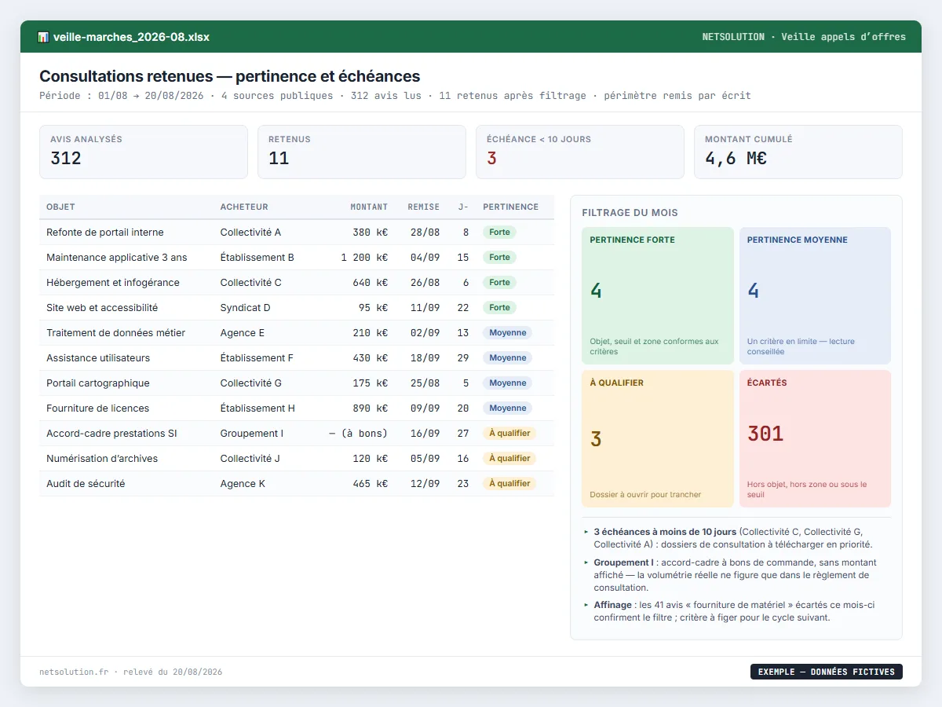Click NETSOLUTION · Veille appels d'offres label
The image size is (942, 707).
pos(804,37)
